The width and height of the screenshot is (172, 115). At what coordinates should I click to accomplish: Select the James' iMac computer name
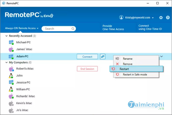(24, 49)
